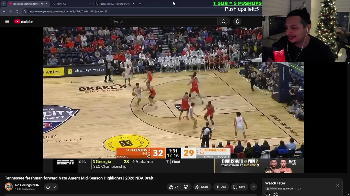Open the YouTube hamburger guide menu
This screenshot has width=350, height=196.
tap(7, 22)
